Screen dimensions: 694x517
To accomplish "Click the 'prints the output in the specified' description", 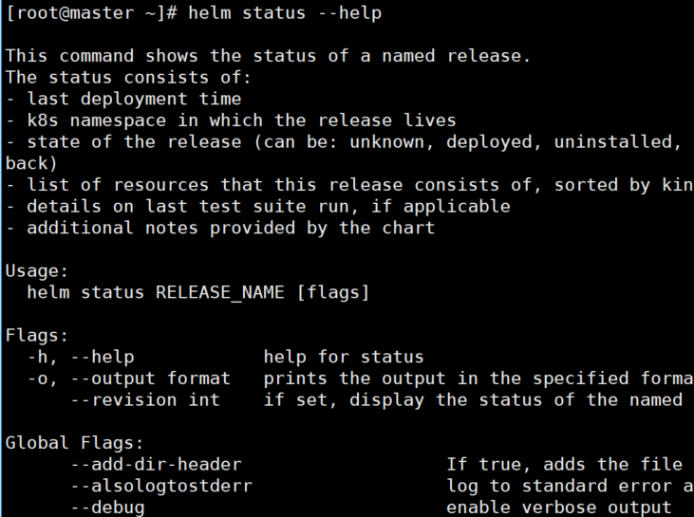I will click(478, 379).
